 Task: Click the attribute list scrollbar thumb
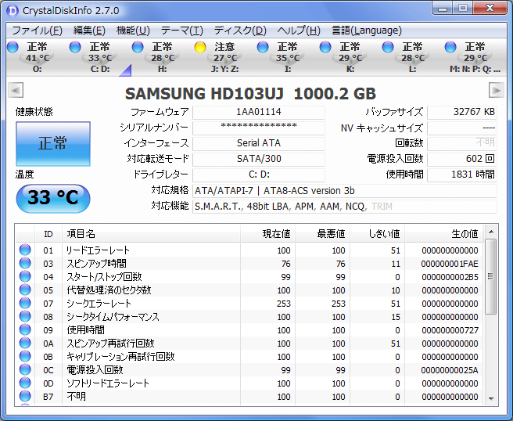(x=491, y=276)
